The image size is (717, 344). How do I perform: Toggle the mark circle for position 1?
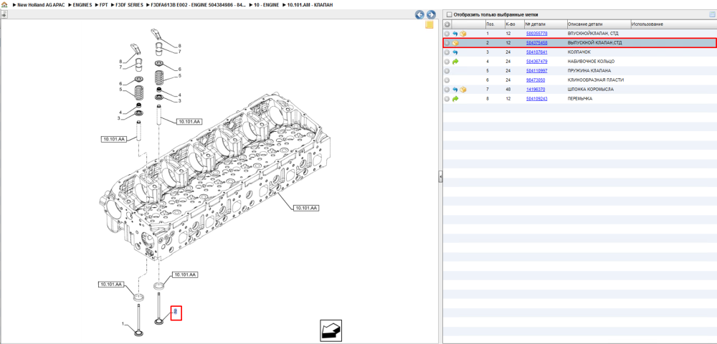tap(447, 34)
